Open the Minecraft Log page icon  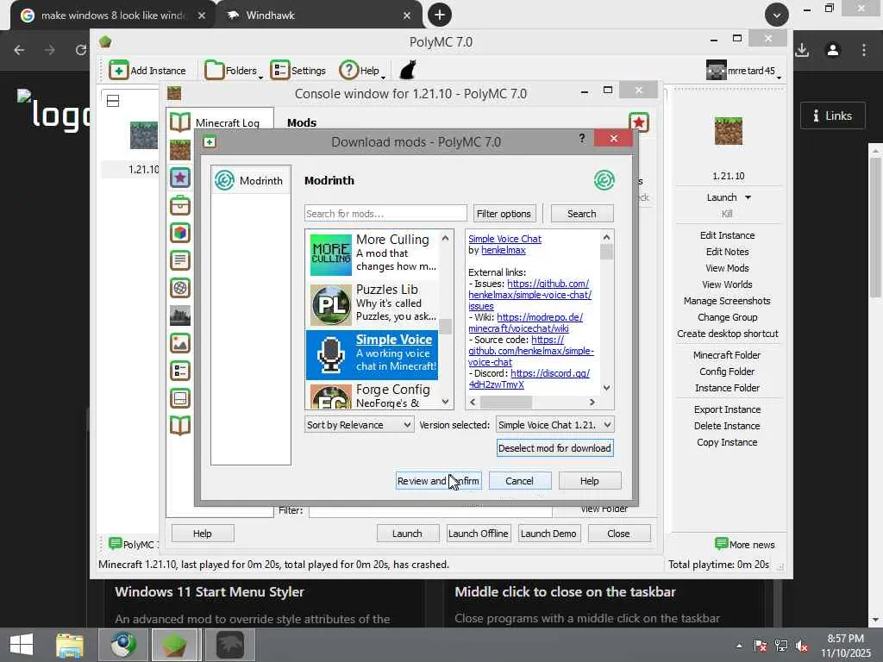(180, 122)
